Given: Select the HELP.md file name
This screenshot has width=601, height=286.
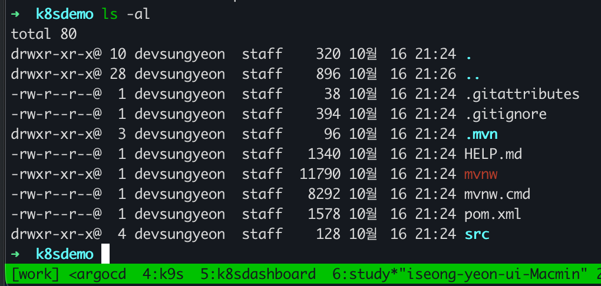Looking at the screenshot, I should (x=493, y=154).
